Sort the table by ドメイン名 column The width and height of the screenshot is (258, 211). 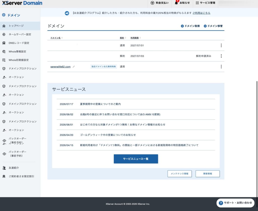click(x=56, y=38)
